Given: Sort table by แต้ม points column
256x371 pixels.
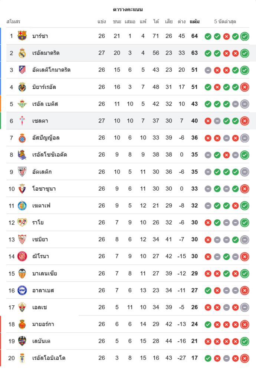Looking at the screenshot, I should click(194, 22).
